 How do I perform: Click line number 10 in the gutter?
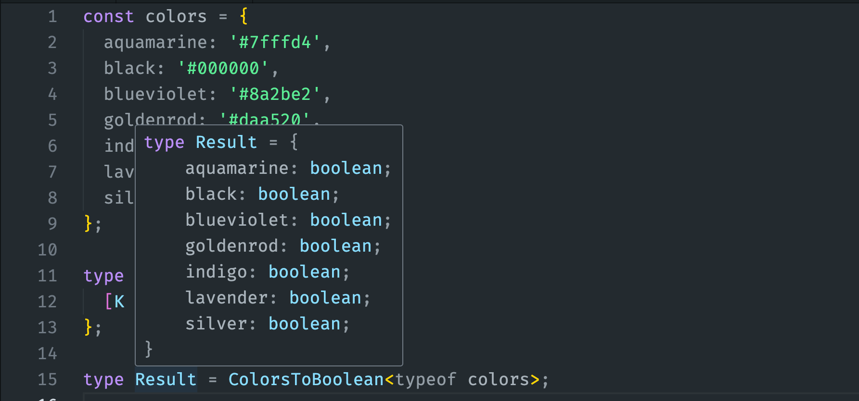click(x=48, y=250)
